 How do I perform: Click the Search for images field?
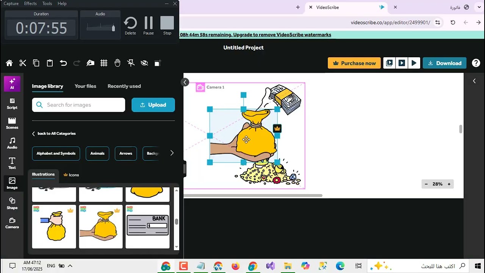78,105
